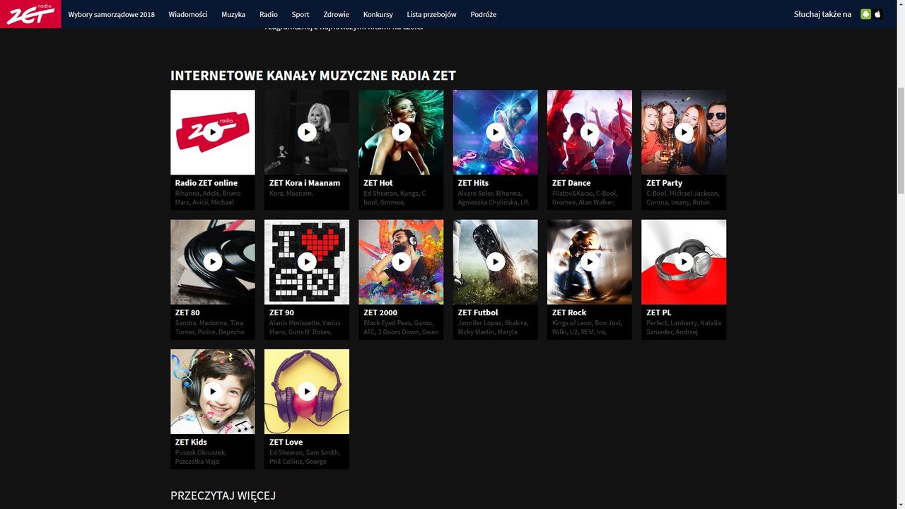Play the ZET Kids station
The width and height of the screenshot is (905, 509).
(x=213, y=391)
